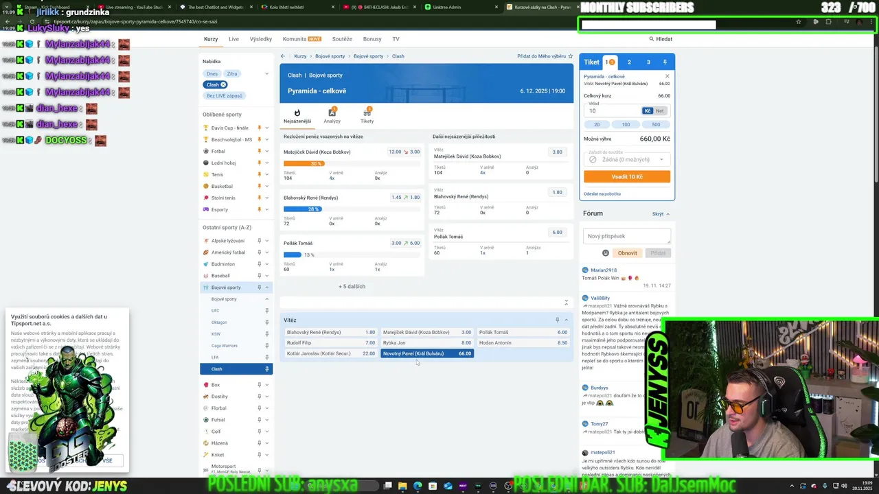879x494 pixels.
Task: Expand the Beachvolejbal - MS row
Action: 267,139
